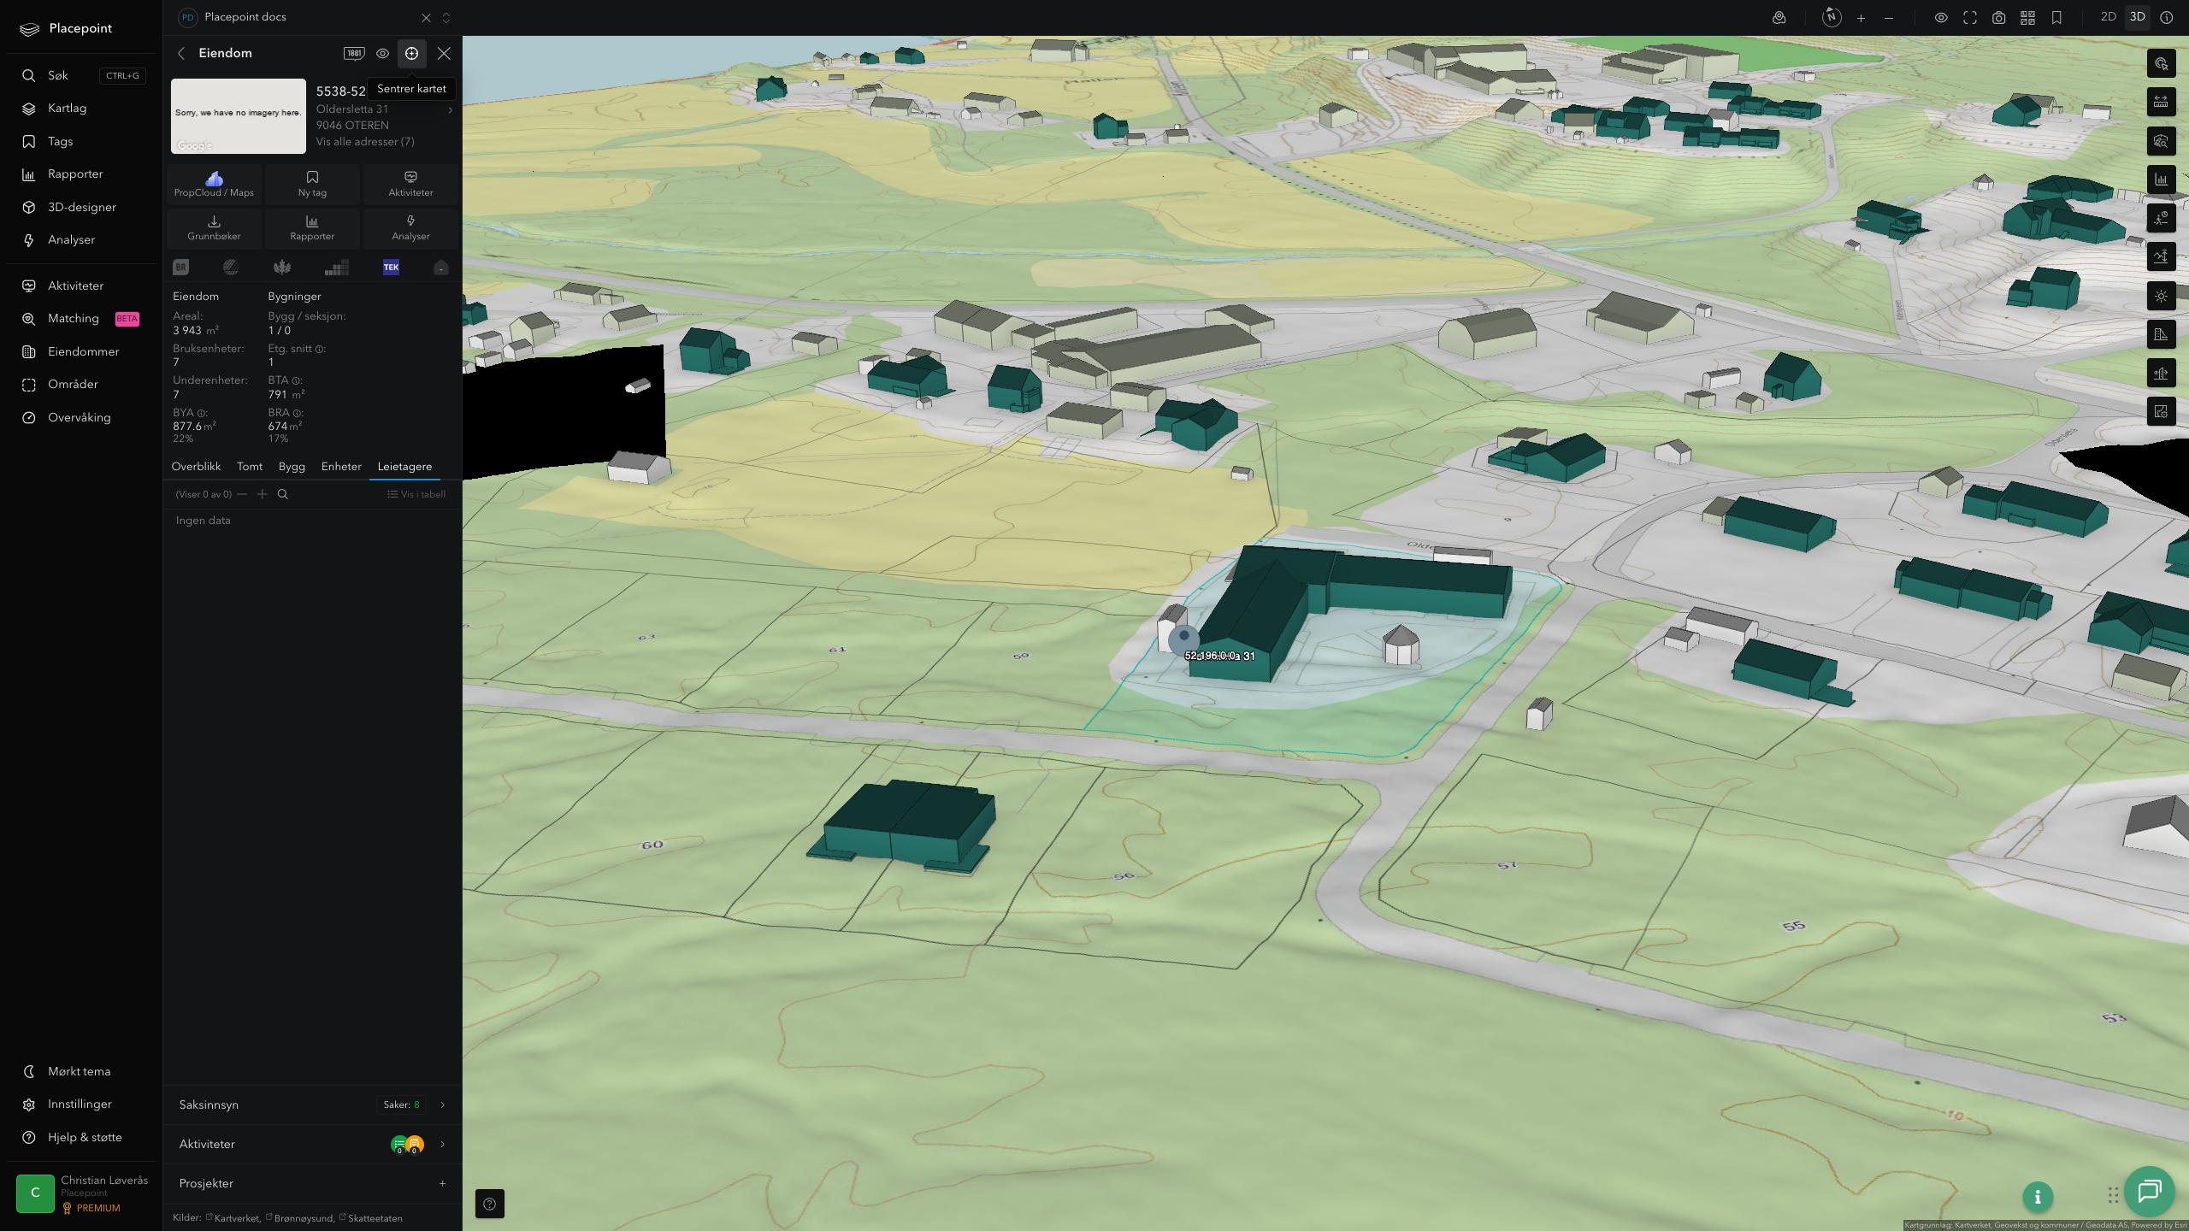The height and width of the screenshot is (1231, 2189).
Task: Reset map orientation with the north compass
Action: 1832,17
